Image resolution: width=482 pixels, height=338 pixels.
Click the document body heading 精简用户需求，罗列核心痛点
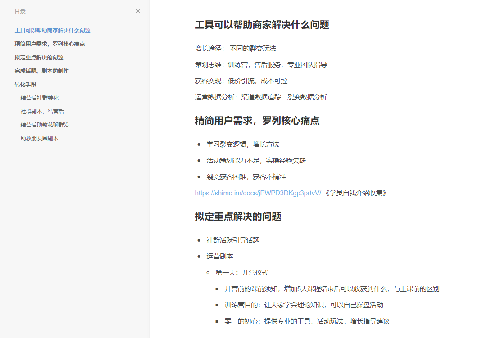(x=257, y=121)
